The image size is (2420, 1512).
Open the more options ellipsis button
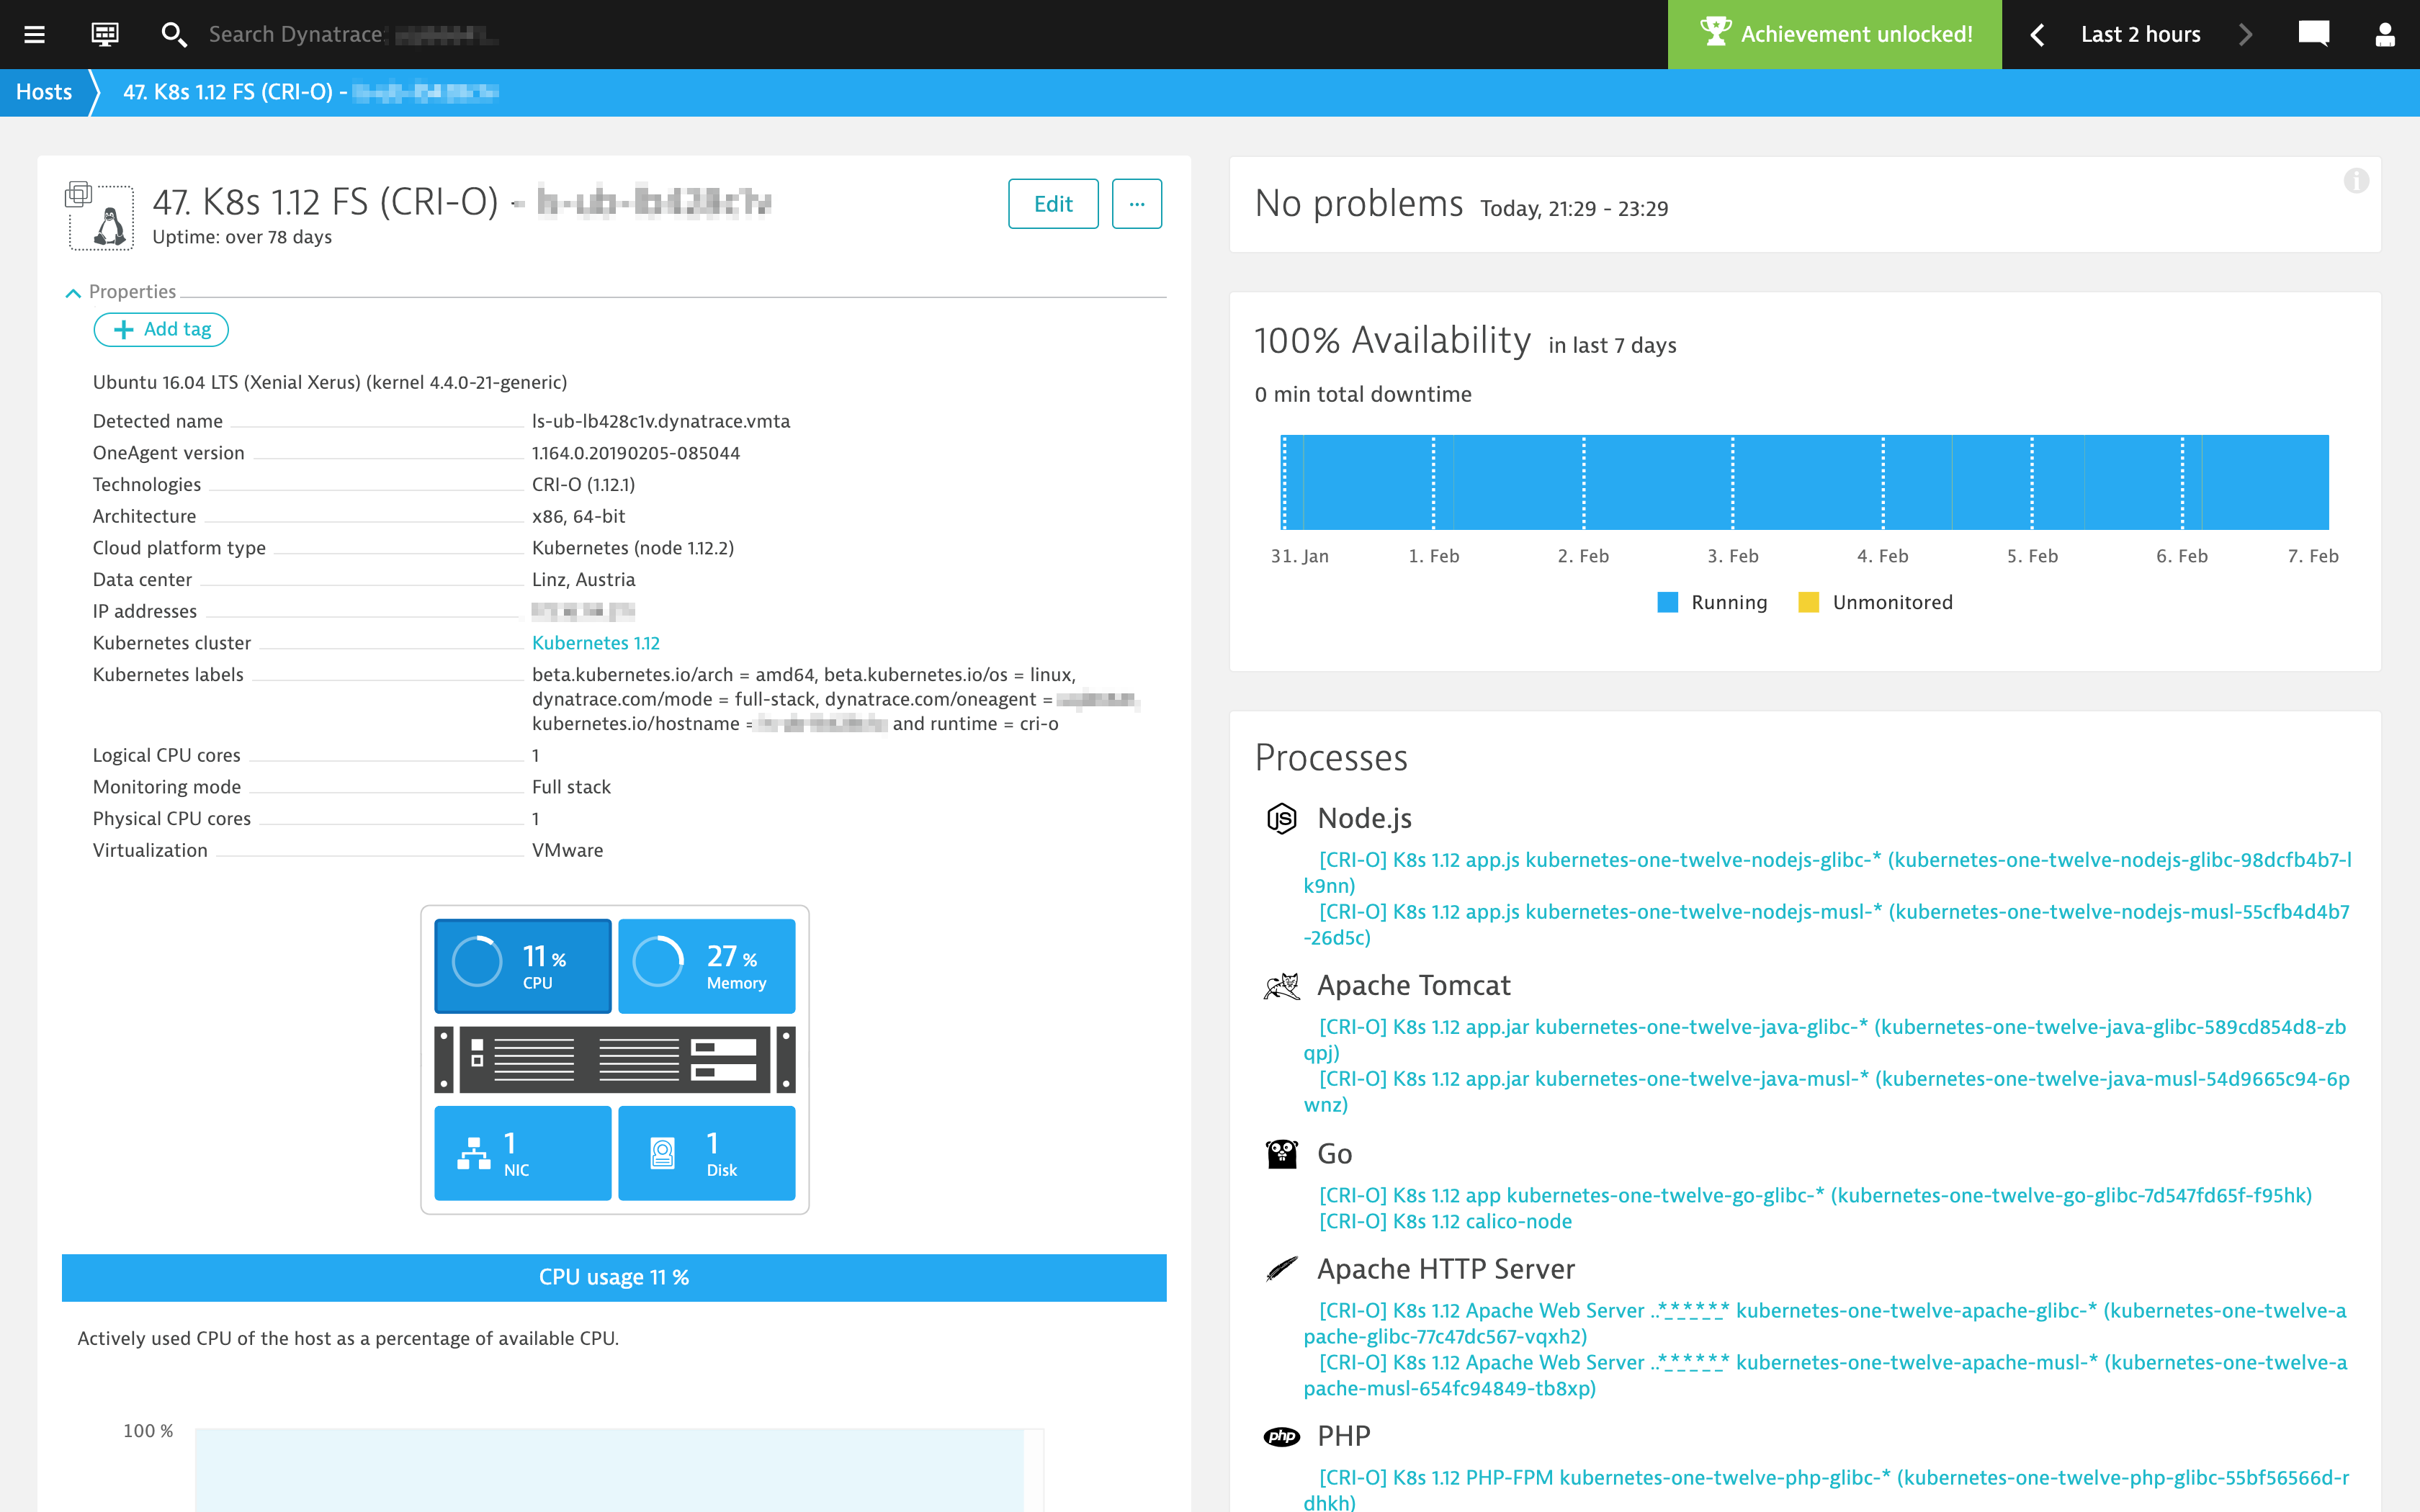[x=1137, y=204]
